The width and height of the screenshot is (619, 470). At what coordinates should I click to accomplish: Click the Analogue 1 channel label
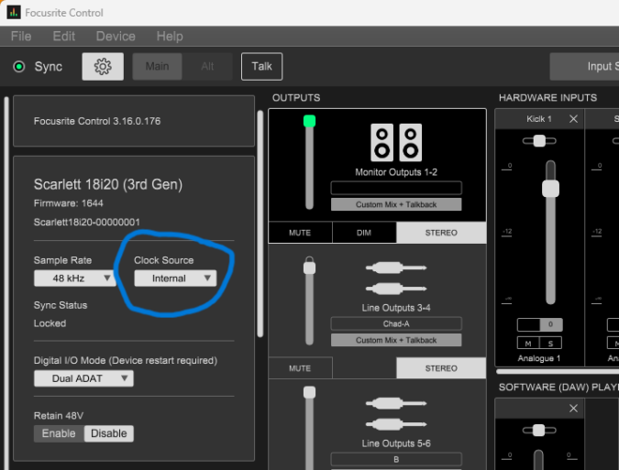(539, 358)
